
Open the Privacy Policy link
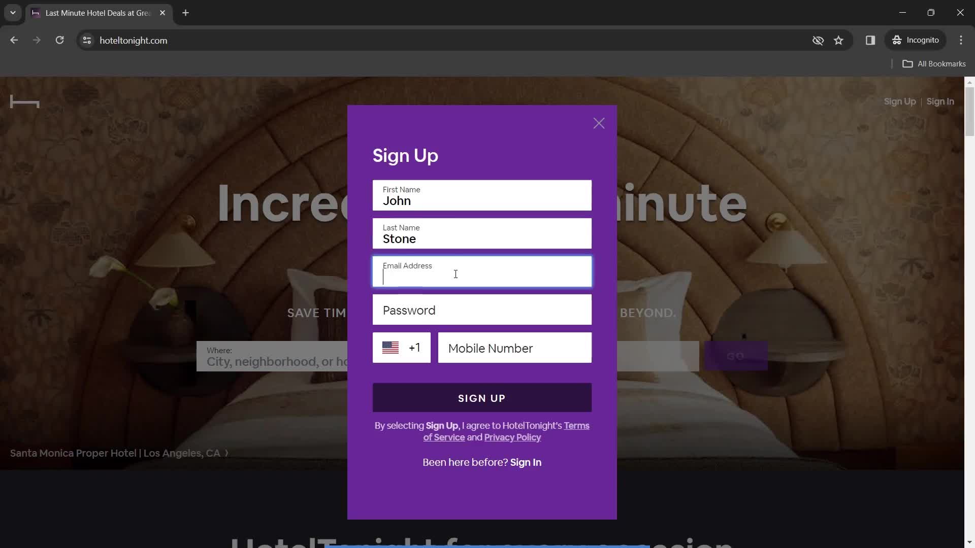tap(512, 437)
